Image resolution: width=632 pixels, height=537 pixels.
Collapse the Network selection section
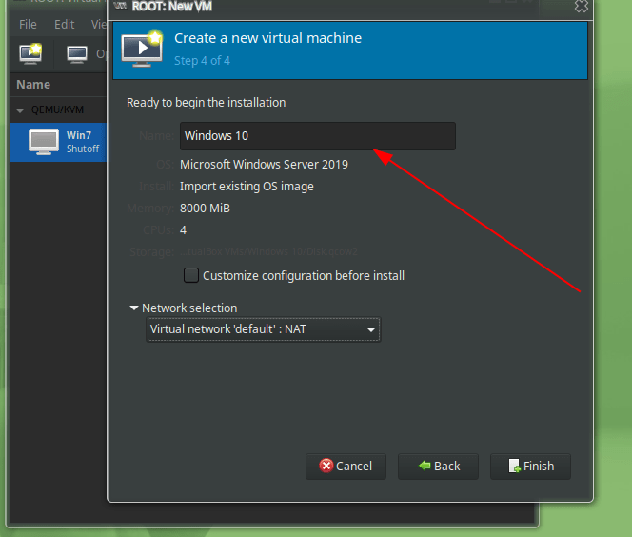(x=134, y=308)
